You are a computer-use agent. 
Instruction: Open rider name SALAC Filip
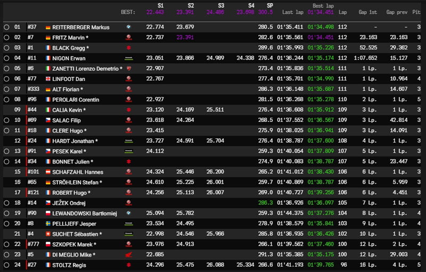(66, 120)
